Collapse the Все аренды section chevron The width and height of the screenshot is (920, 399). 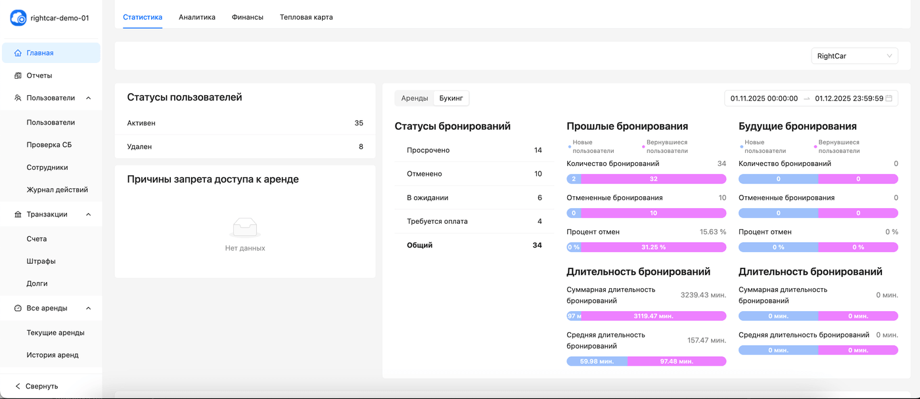89,308
